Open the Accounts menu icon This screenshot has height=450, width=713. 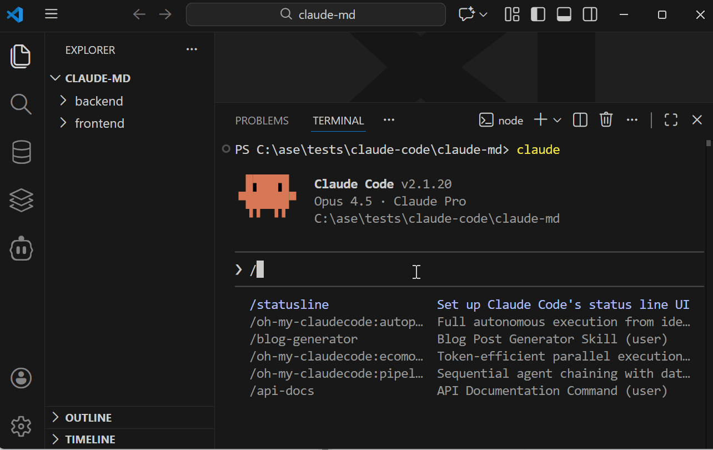coord(21,378)
